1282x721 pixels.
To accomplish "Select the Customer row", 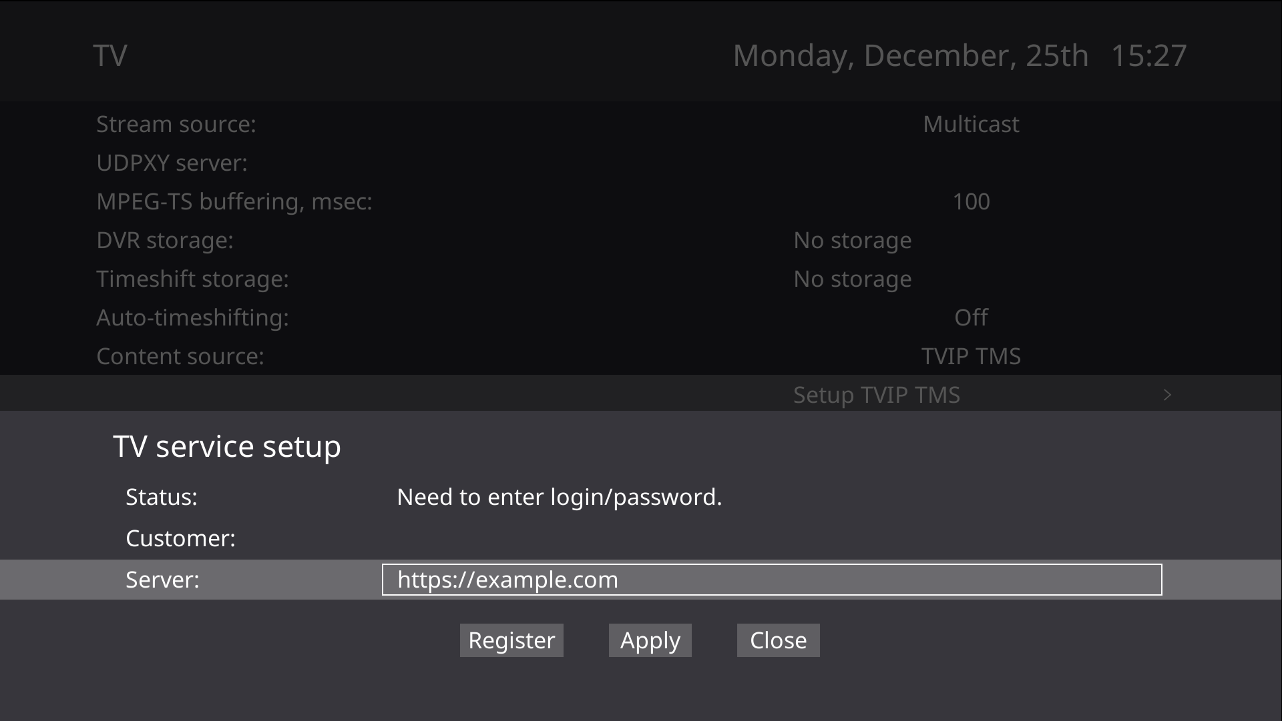I will (180, 538).
